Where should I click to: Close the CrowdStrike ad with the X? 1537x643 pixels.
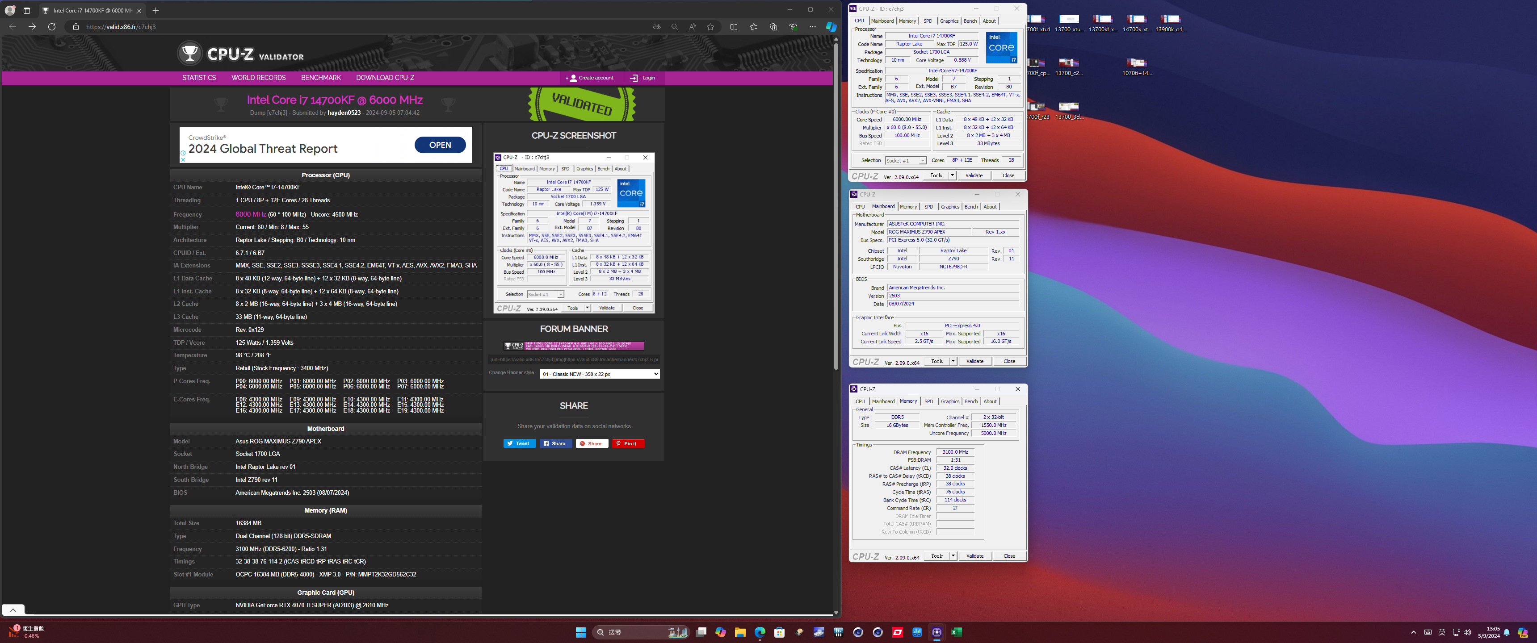pyautogui.click(x=183, y=159)
